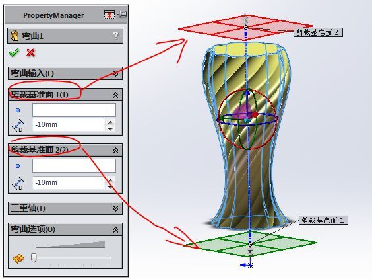This screenshot has height=279, width=372.
Task: Pin the PropertyManager panel
Action: 122,15
